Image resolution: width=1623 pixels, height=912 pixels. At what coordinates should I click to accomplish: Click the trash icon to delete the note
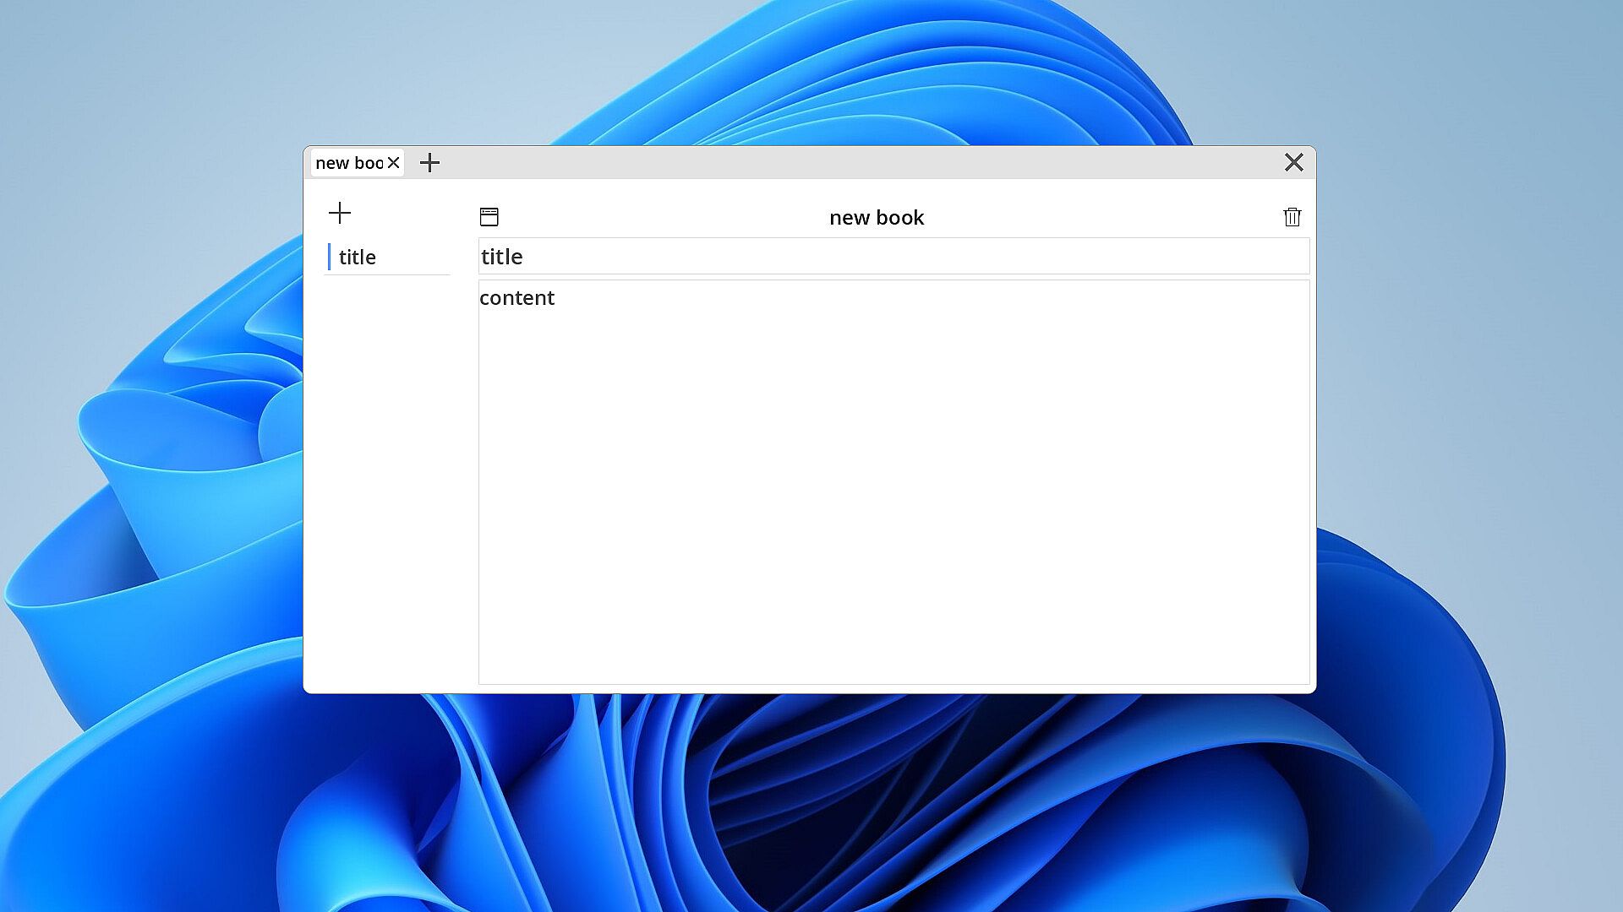1292,217
